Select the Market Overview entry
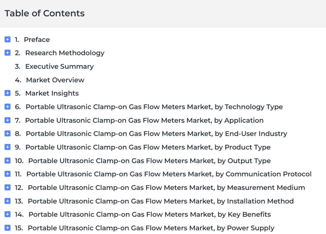Viewport: 326px width, 234px height. [x=55, y=80]
